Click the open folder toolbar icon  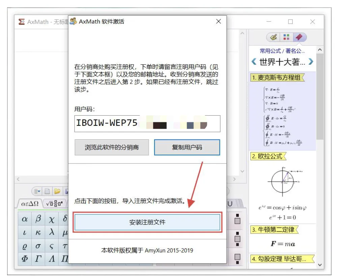click(57, 191)
